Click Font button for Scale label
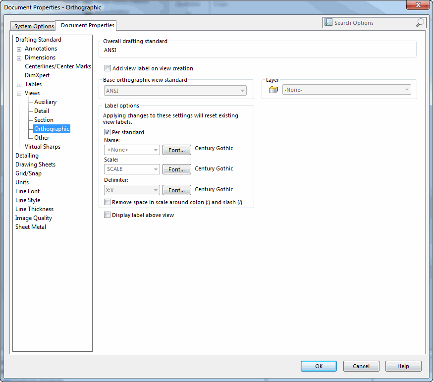 177,169
